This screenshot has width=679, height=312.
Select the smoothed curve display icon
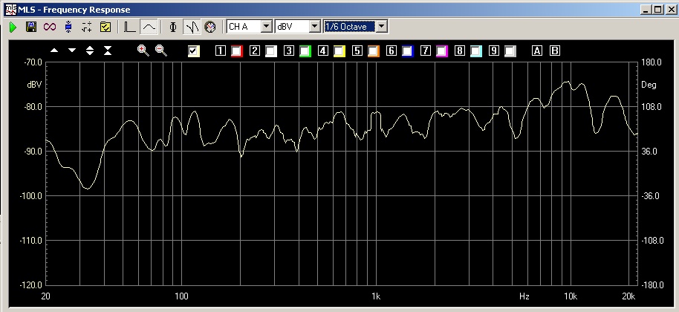point(149,27)
